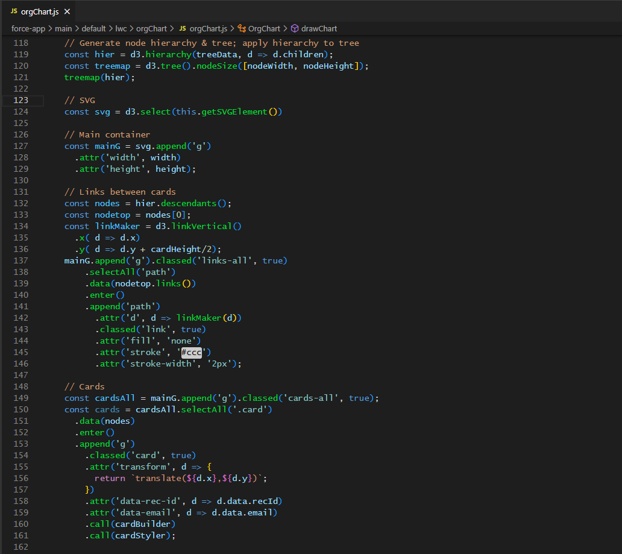
Task: Select default in the breadcrumb navigation
Action: coord(93,28)
